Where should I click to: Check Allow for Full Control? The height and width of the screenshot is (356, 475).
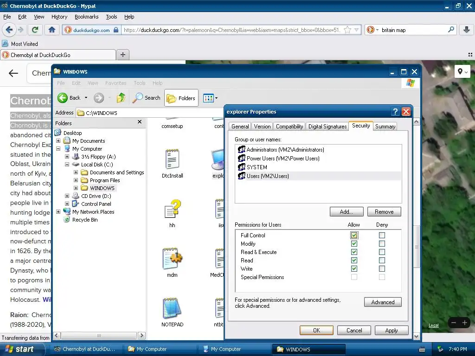pos(354,235)
